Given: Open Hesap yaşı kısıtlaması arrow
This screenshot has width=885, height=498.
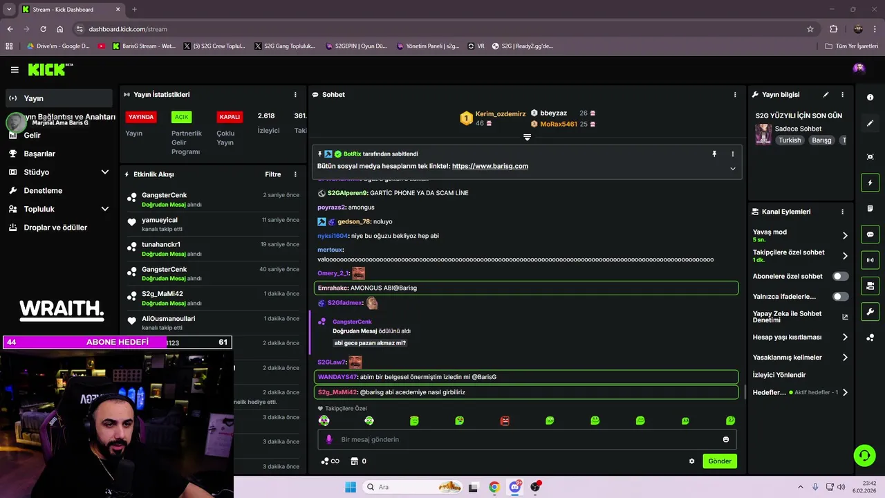Looking at the screenshot, I should coord(845,338).
